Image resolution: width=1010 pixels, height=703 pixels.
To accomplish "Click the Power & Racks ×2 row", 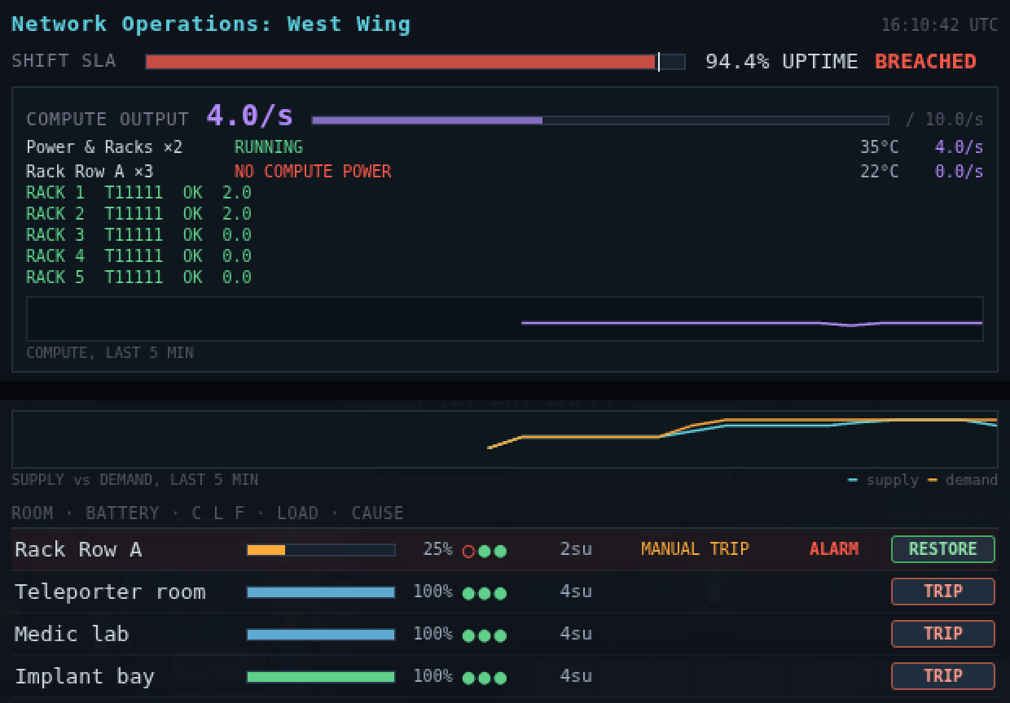I will (x=504, y=147).
